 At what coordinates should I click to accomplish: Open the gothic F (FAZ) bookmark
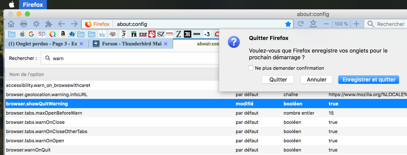click(x=123, y=34)
